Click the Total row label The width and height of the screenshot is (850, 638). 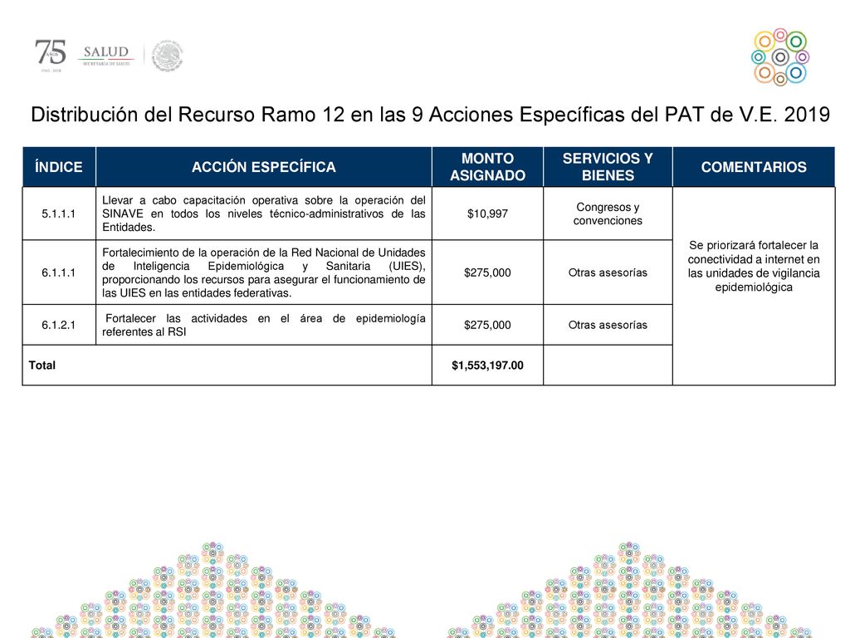[42, 366]
